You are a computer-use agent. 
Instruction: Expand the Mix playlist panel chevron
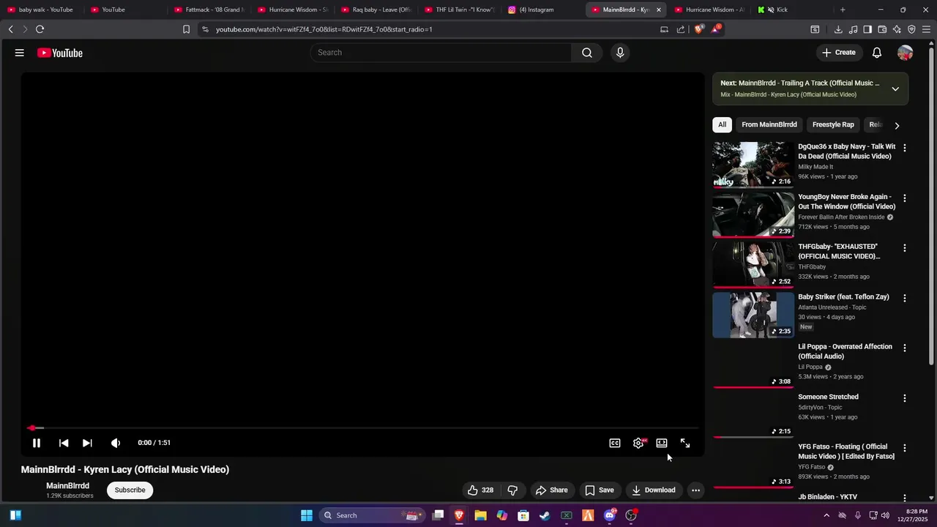click(895, 89)
